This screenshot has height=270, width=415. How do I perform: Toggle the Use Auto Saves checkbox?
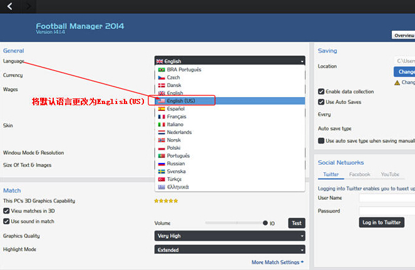pos(321,102)
